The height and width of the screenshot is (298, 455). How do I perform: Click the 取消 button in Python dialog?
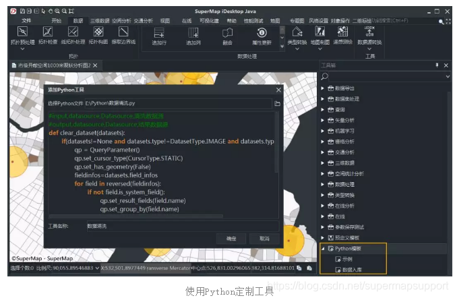pyautogui.click(x=264, y=239)
